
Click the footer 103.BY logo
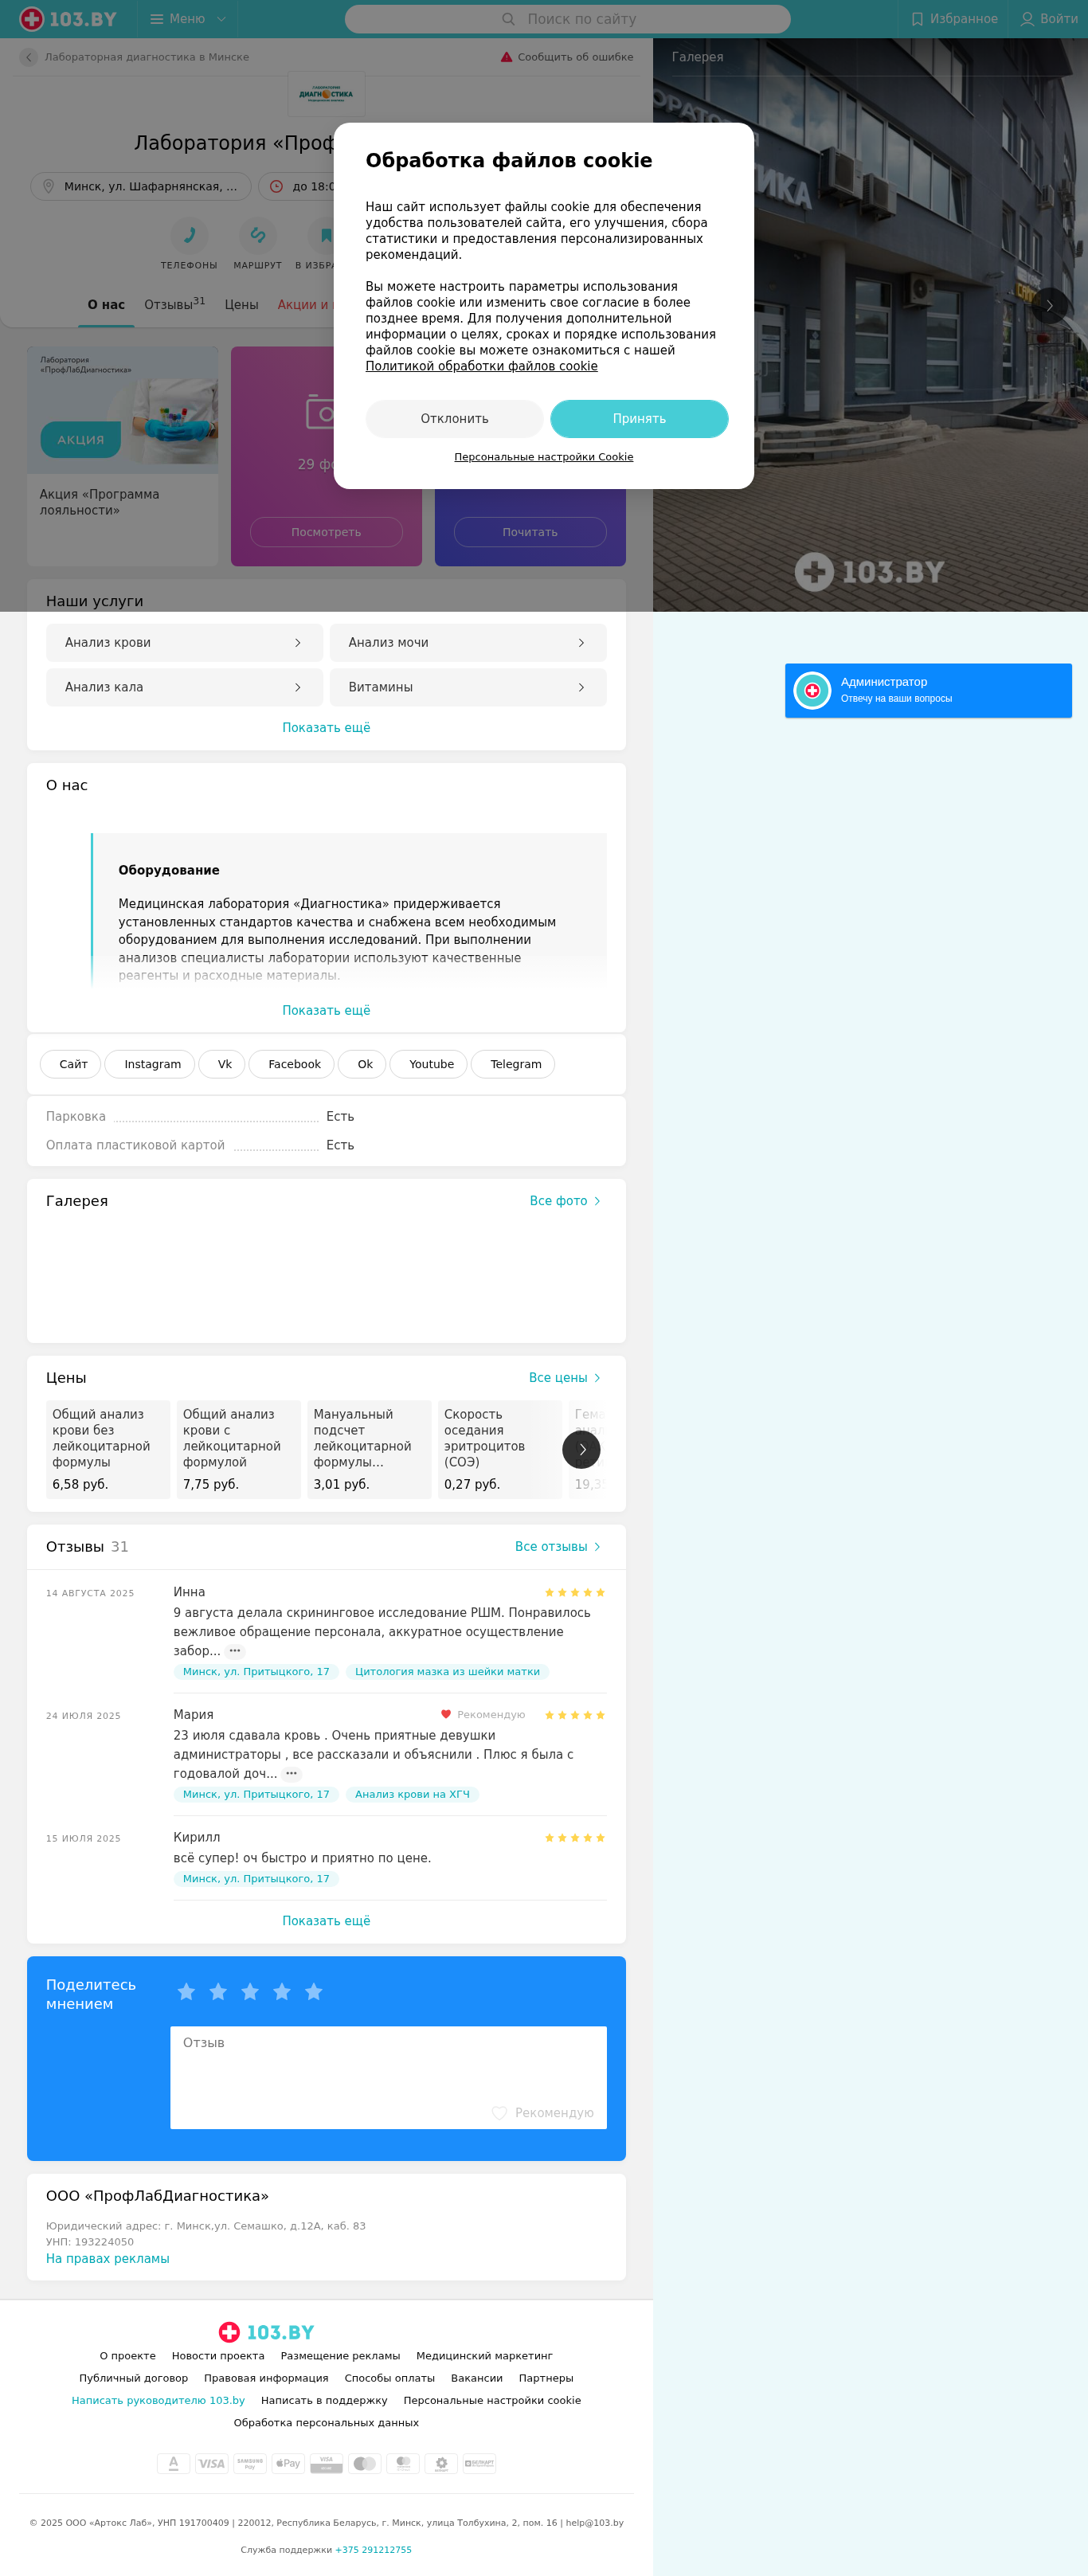pos(266,2332)
